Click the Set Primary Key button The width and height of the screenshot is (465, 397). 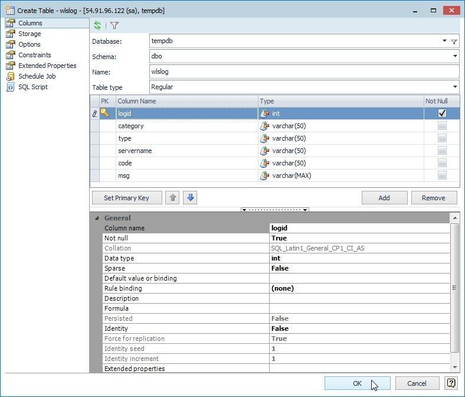[x=127, y=198]
